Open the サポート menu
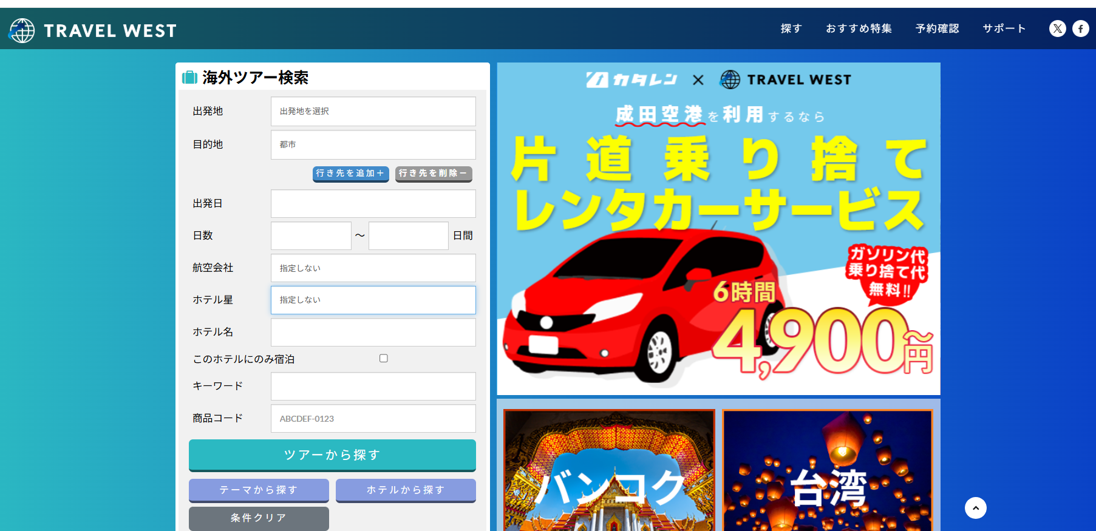 point(1004,29)
